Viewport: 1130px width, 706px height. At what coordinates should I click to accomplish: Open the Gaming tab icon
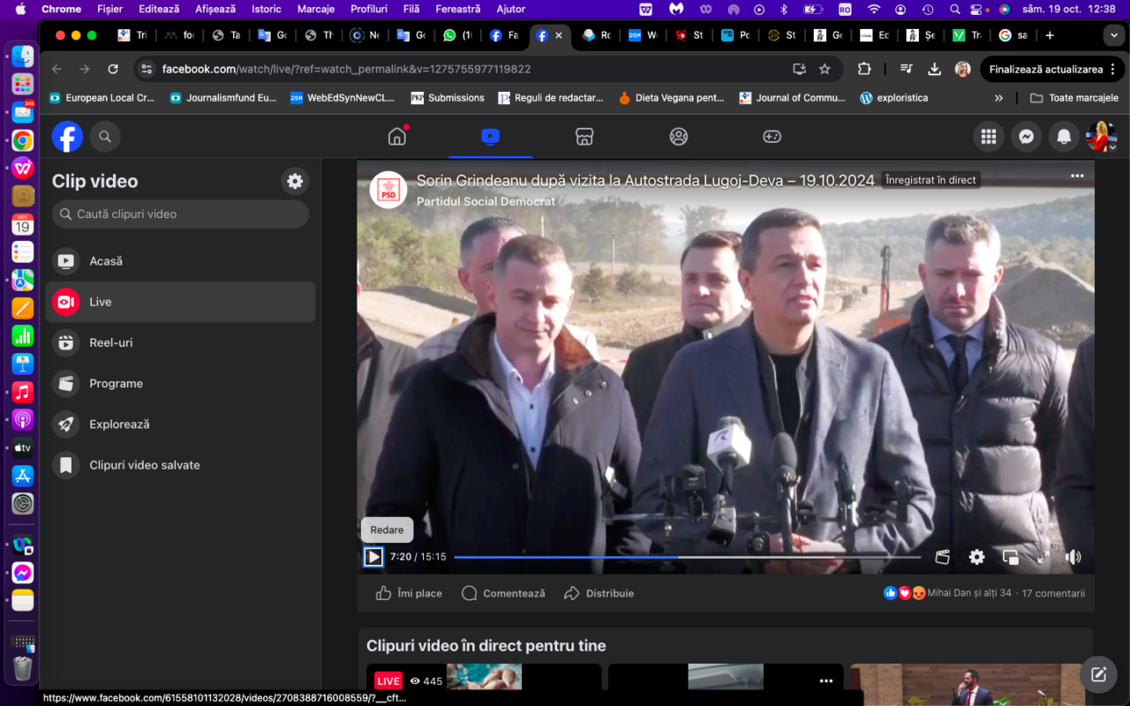[x=772, y=137]
